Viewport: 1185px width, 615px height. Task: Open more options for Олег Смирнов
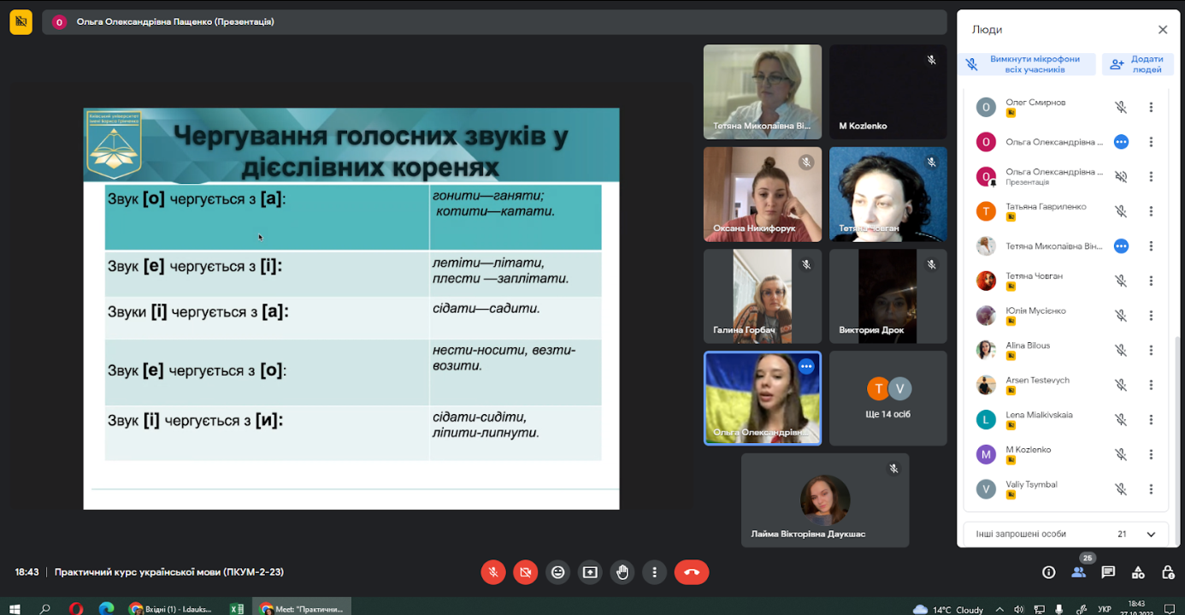[1151, 108]
